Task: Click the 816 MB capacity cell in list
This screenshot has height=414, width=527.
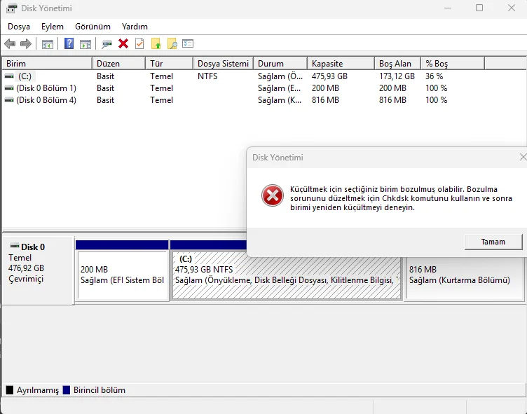Action: pyautogui.click(x=325, y=100)
